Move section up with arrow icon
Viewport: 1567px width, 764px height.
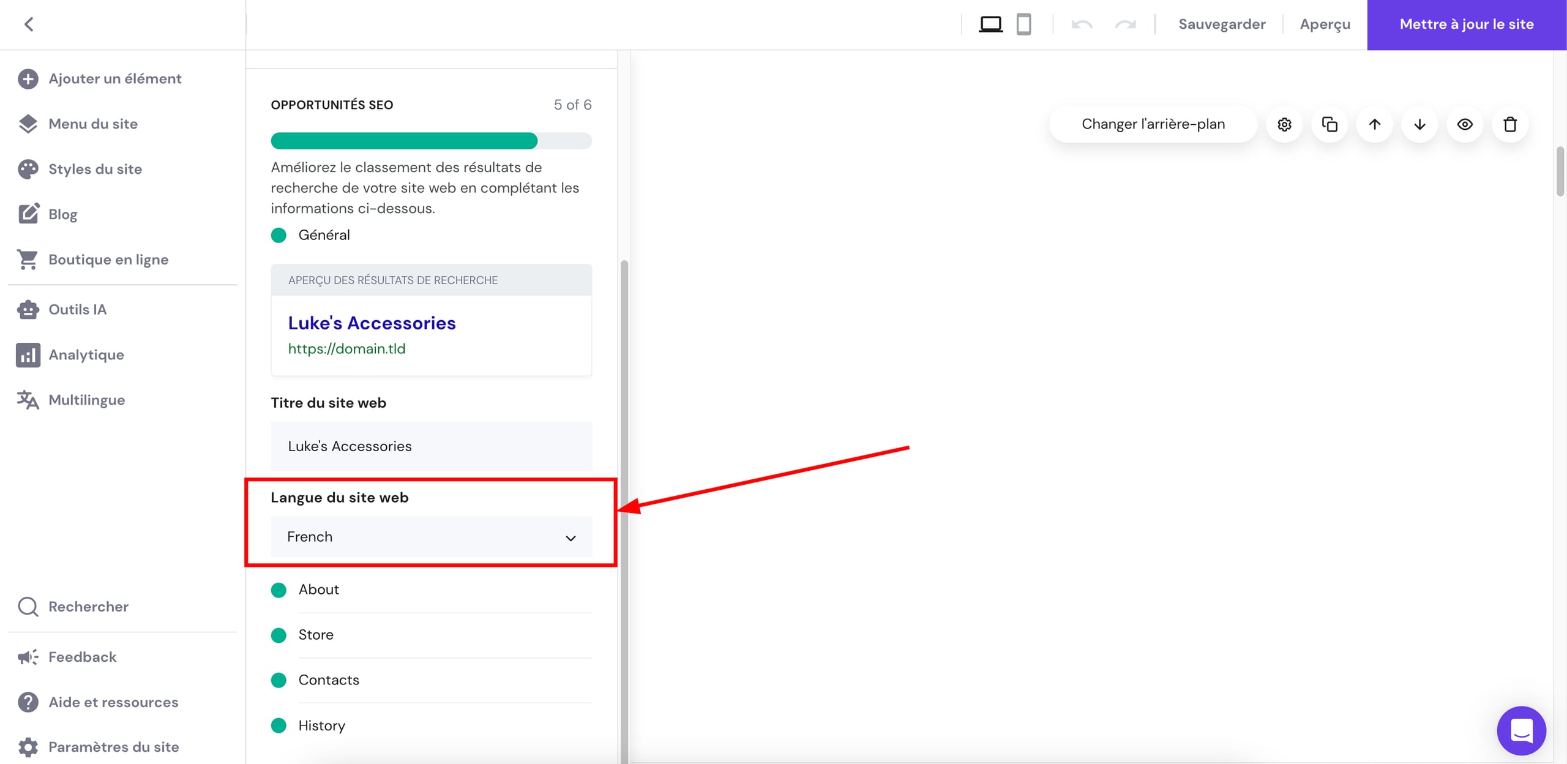(1375, 124)
